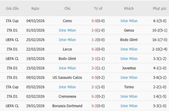Viewport: 169px width, 111px height.
Task: Select the Genoa team name
Action: coord(129,30)
